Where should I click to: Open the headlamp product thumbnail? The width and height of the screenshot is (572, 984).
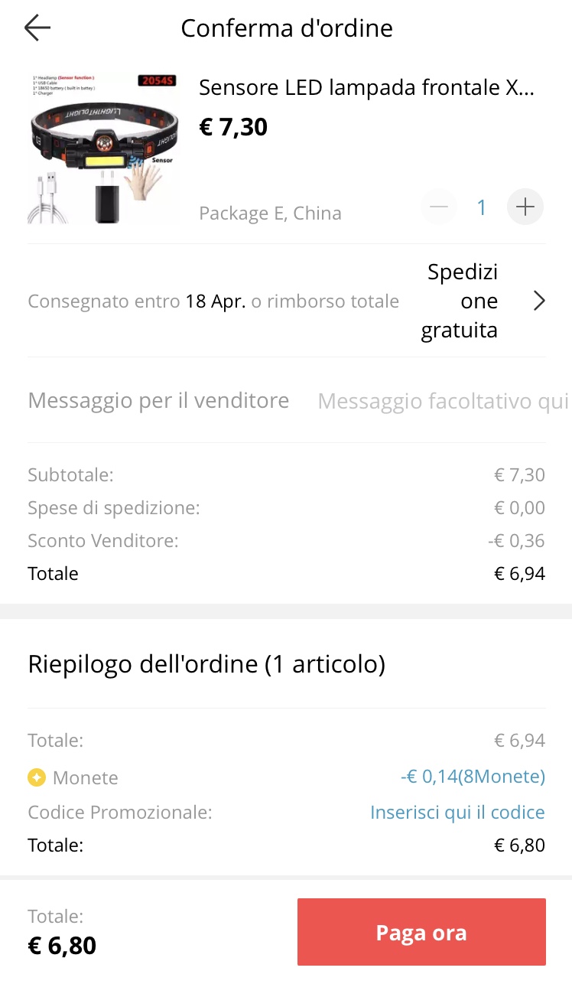tap(103, 149)
